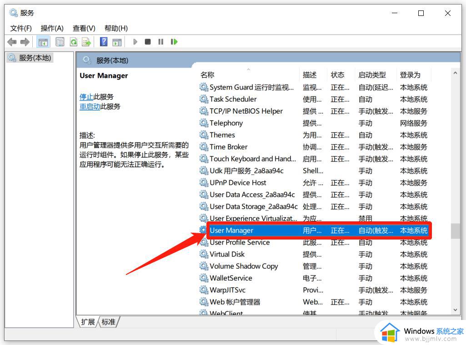Click gear icon next to Time Broker
Image resolution: width=466 pixels, height=345 pixels.
click(x=204, y=147)
